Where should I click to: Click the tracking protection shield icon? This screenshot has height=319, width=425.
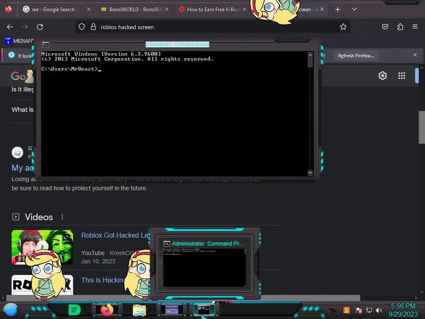pos(82,27)
